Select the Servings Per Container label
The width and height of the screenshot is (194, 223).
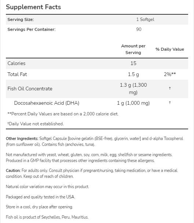coord(32,29)
